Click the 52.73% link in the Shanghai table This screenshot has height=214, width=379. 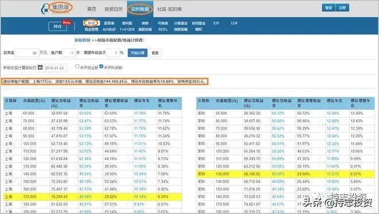tap(85, 143)
